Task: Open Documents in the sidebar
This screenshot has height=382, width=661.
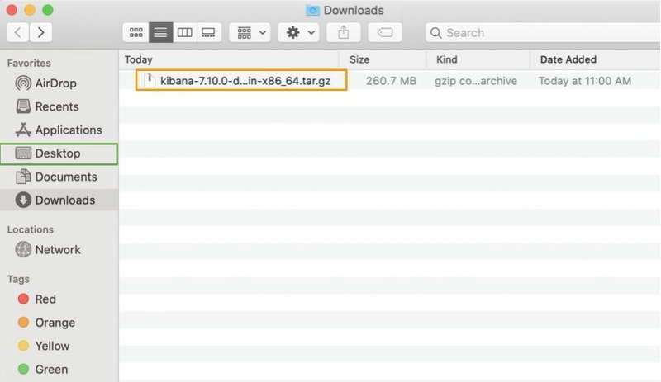Action: pos(59,177)
